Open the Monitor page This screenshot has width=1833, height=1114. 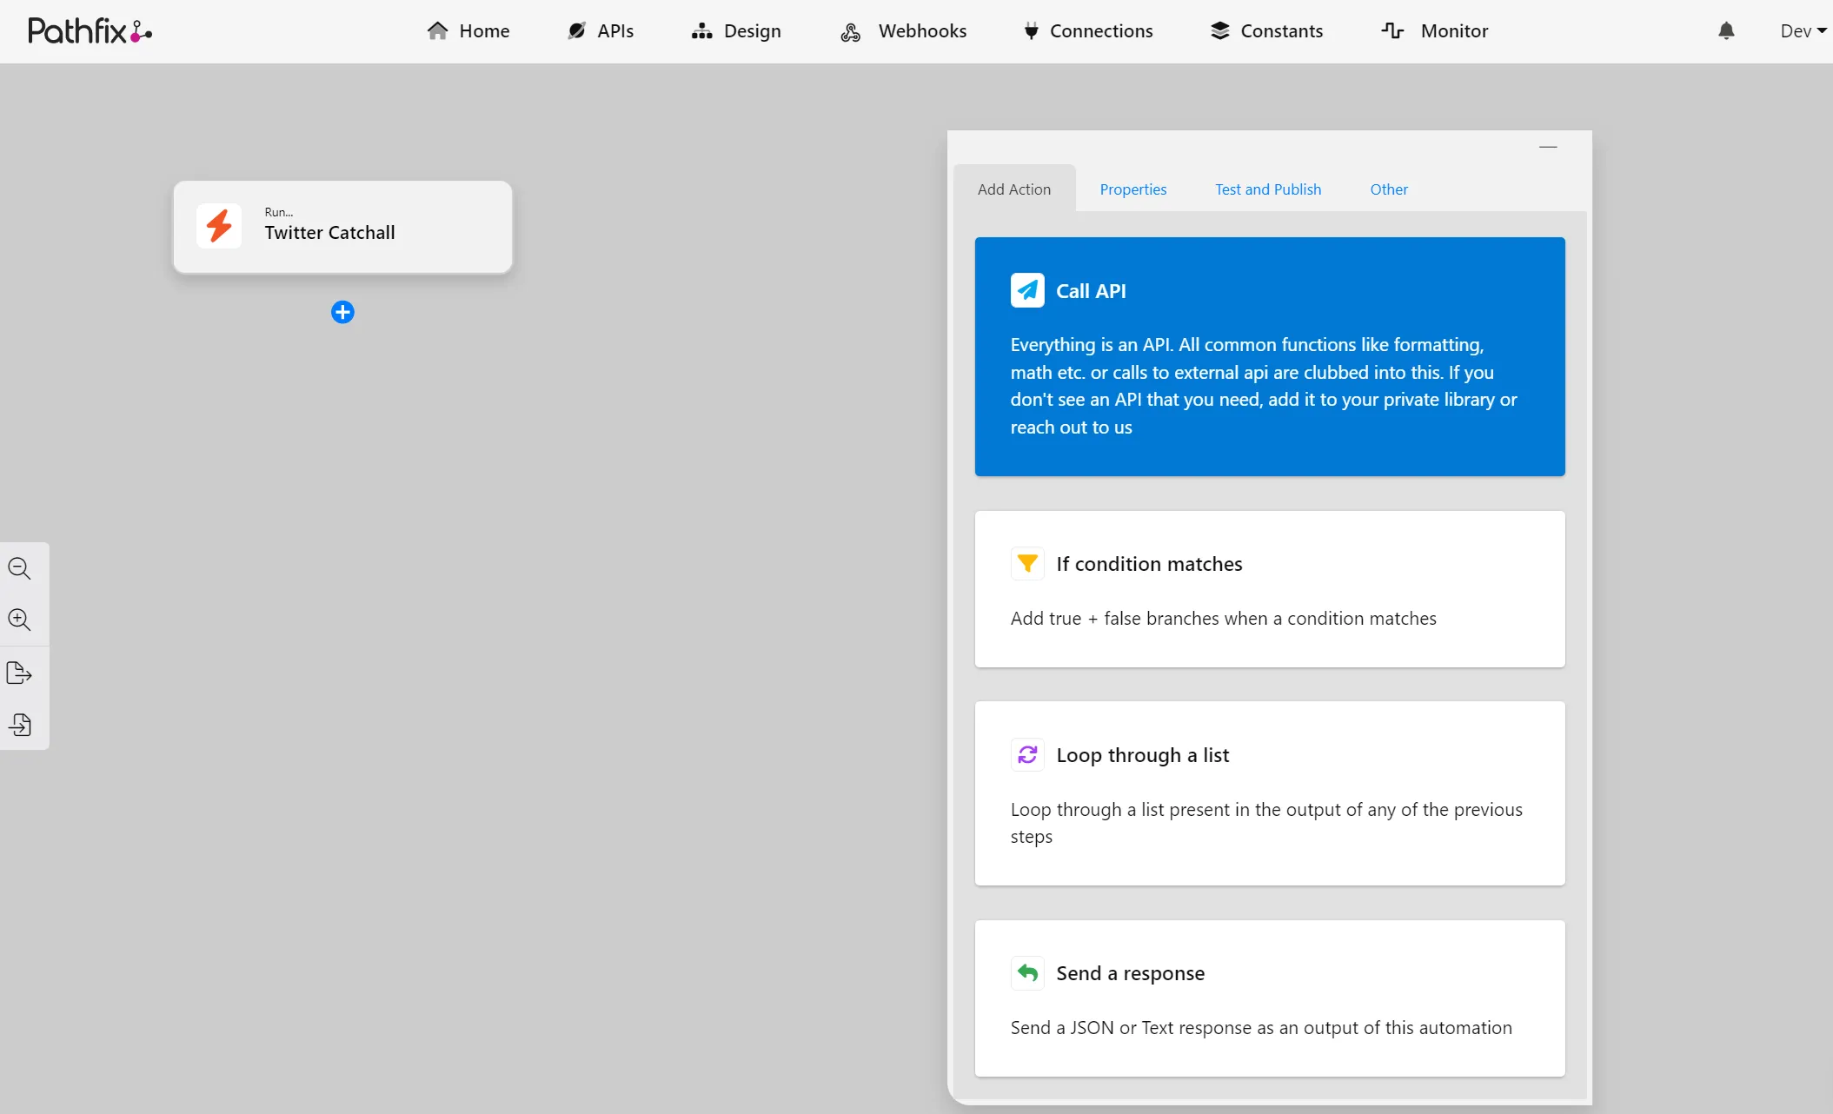click(1435, 31)
